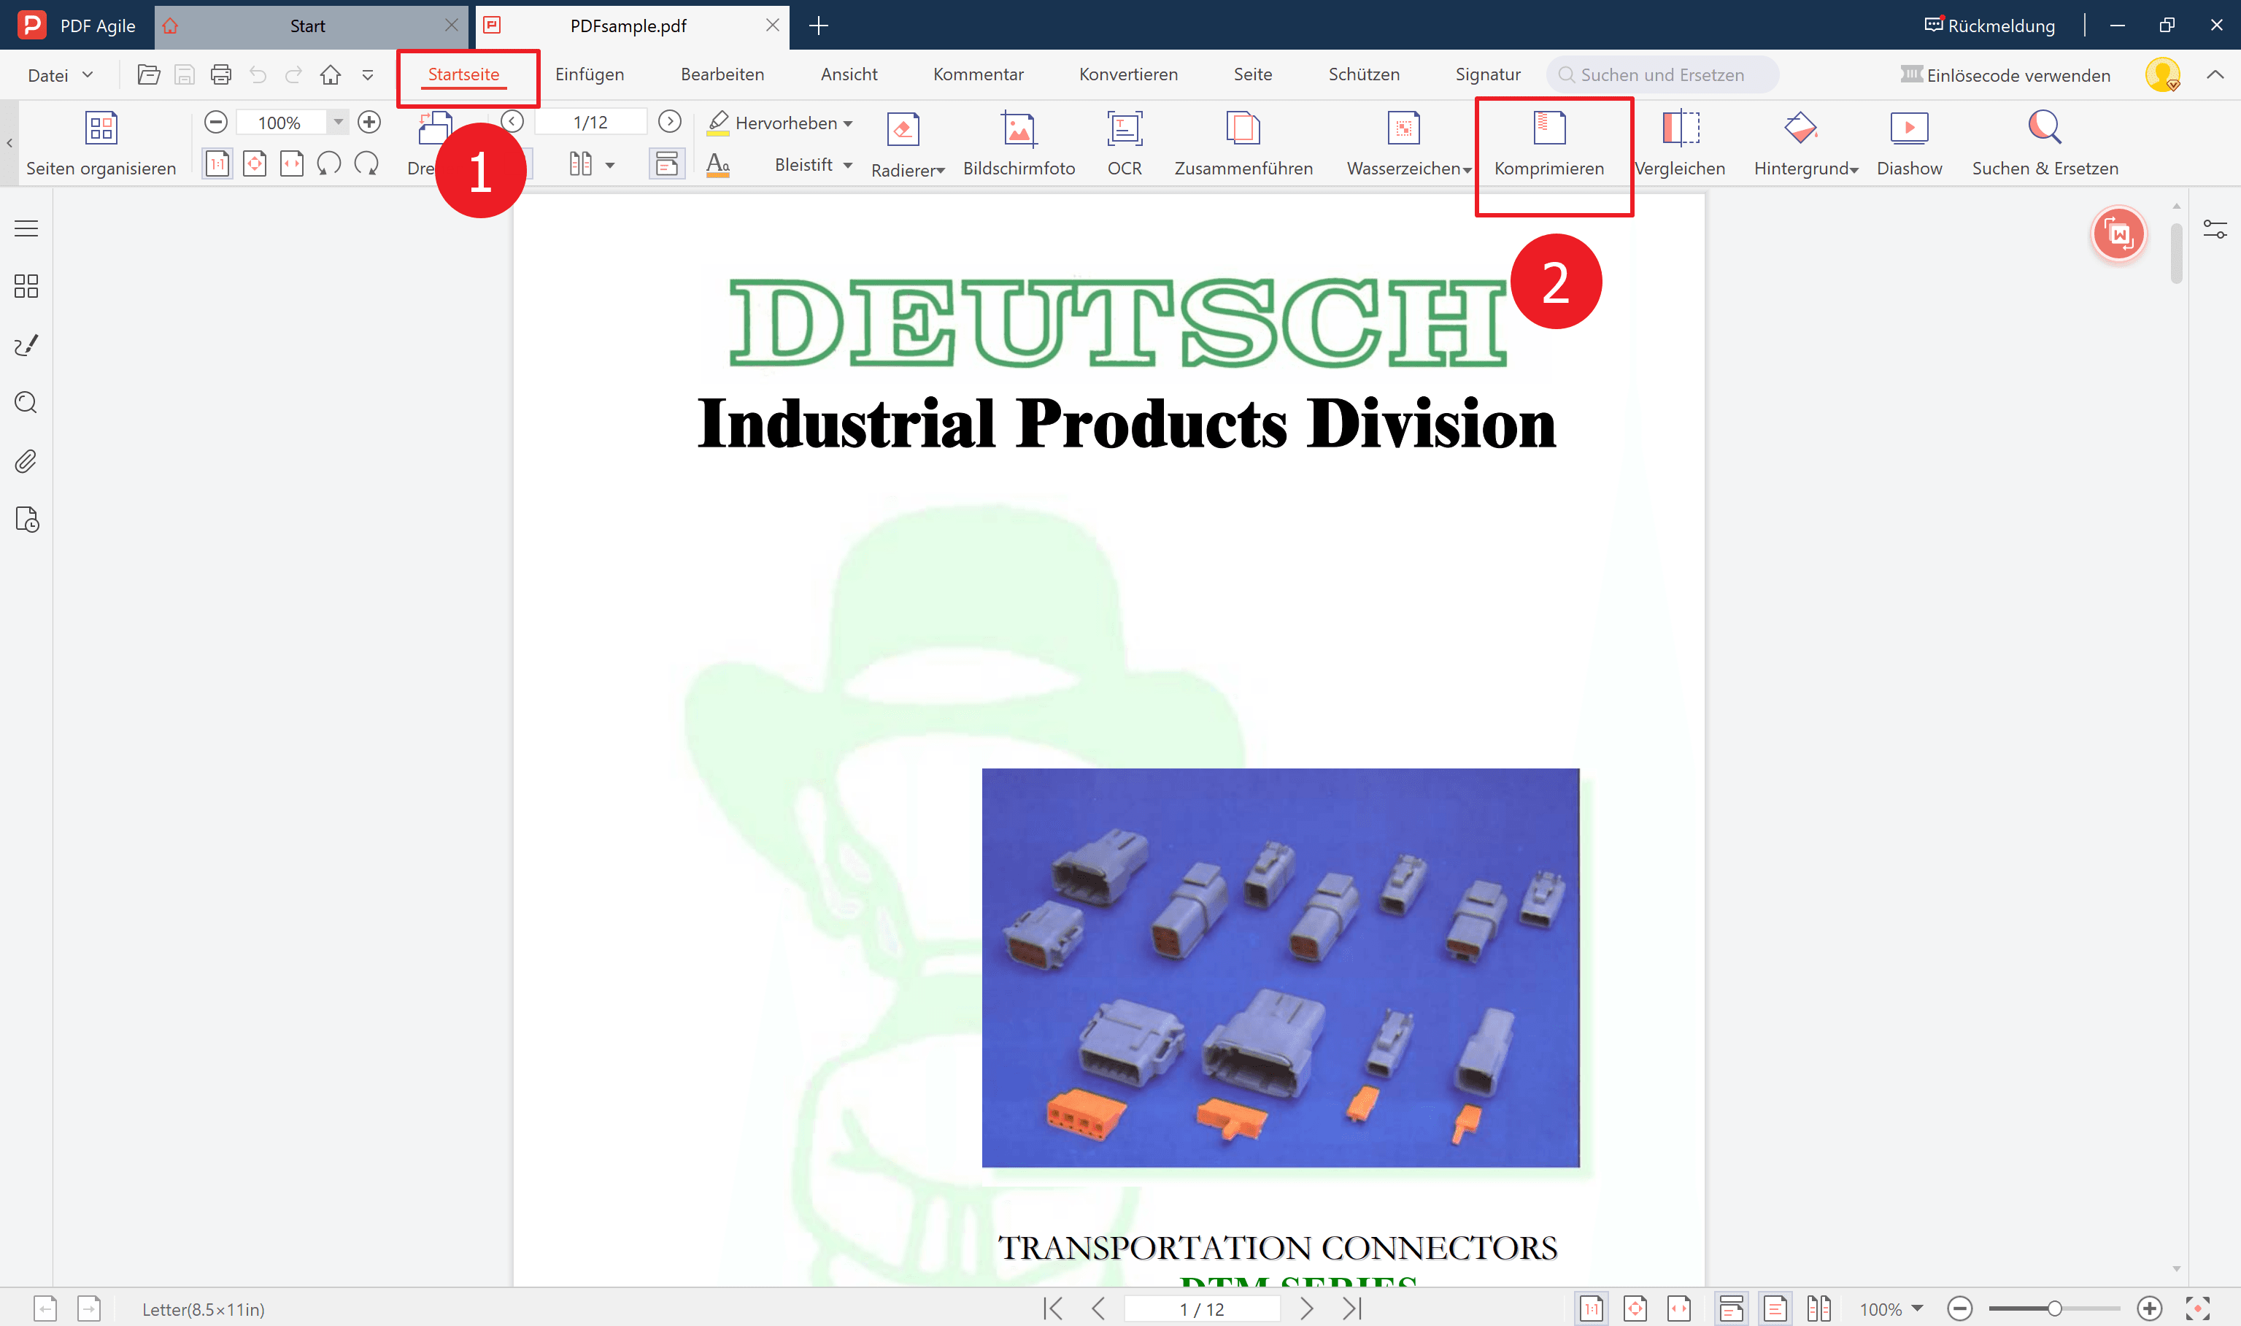Image resolution: width=2241 pixels, height=1326 pixels.
Task: Open customize quick access toolbar dropdown
Action: pos(367,75)
